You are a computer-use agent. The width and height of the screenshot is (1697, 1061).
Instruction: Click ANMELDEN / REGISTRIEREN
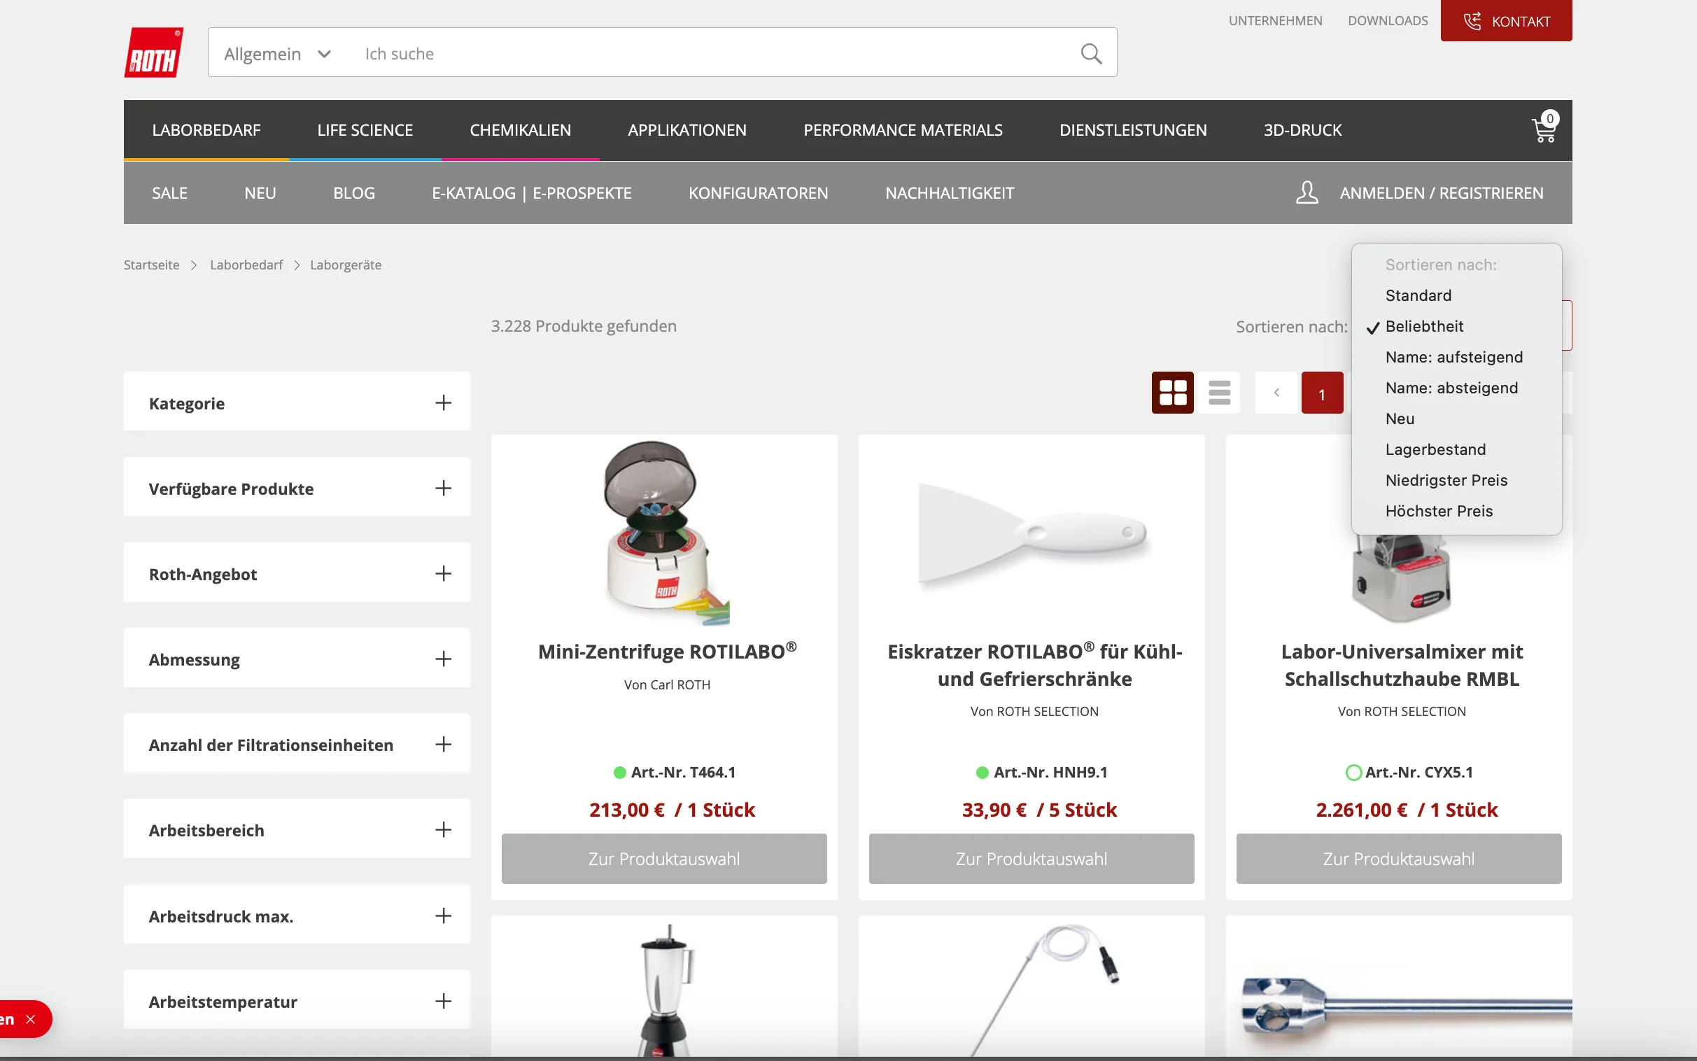point(1442,193)
